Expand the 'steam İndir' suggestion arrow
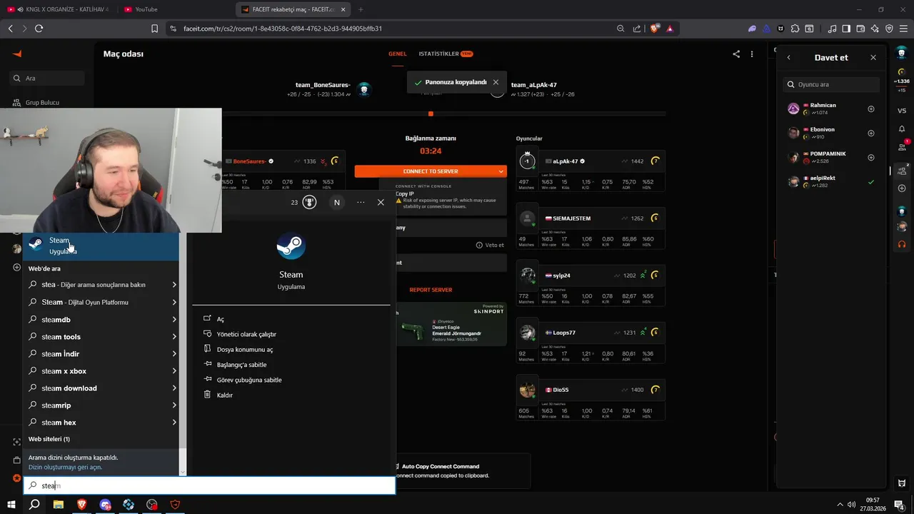Screen dimensions: 914x514 click(x=174, y=354)
